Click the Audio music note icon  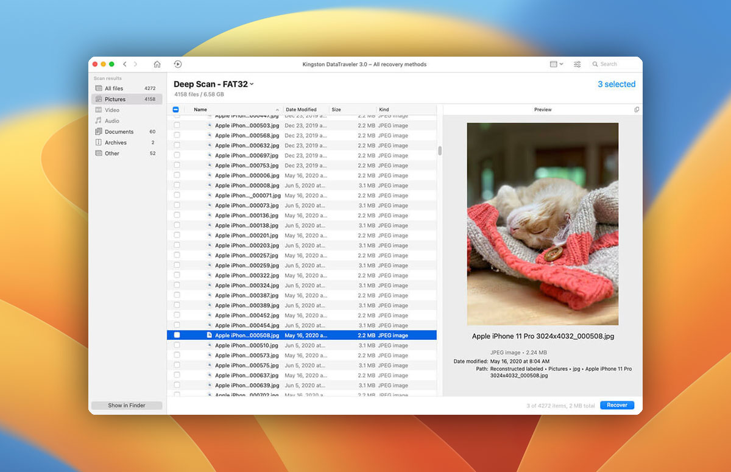click(99, 121)
